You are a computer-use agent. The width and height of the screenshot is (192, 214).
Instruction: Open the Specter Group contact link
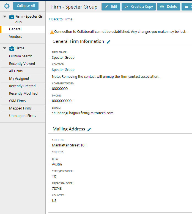[x=63, y=70]
